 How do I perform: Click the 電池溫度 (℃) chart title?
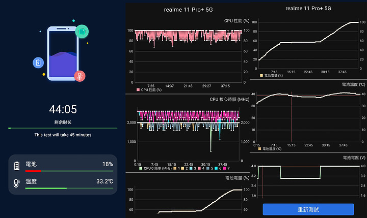(353, 84)
